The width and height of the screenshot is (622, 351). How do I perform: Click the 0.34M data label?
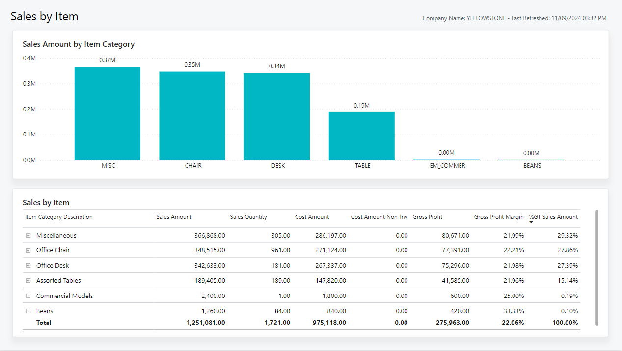click(x=277, y=66)
